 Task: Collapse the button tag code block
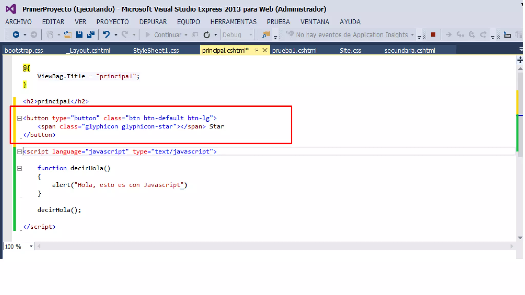[19, 118]
